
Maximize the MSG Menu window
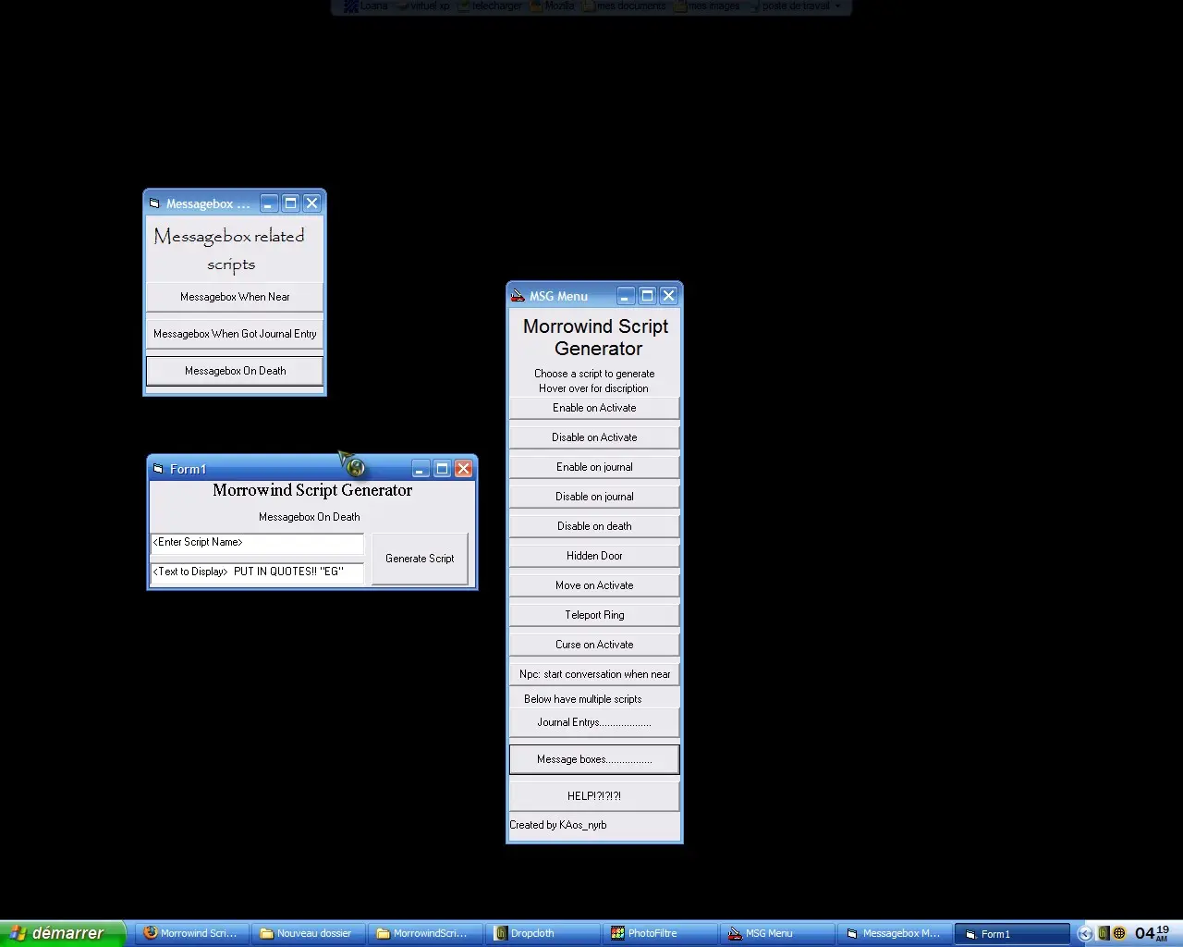tap(647, 296)
